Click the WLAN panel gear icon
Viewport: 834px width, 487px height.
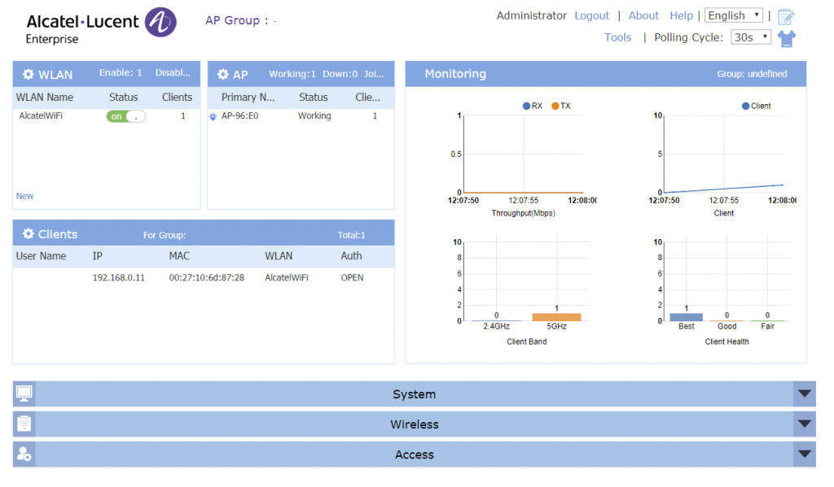[x=29, y=75]
